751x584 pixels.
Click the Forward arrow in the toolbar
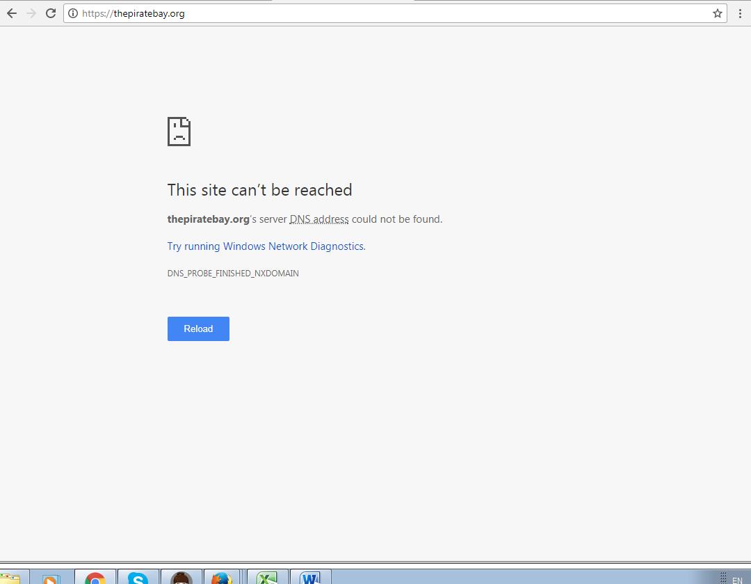point(31,13)
